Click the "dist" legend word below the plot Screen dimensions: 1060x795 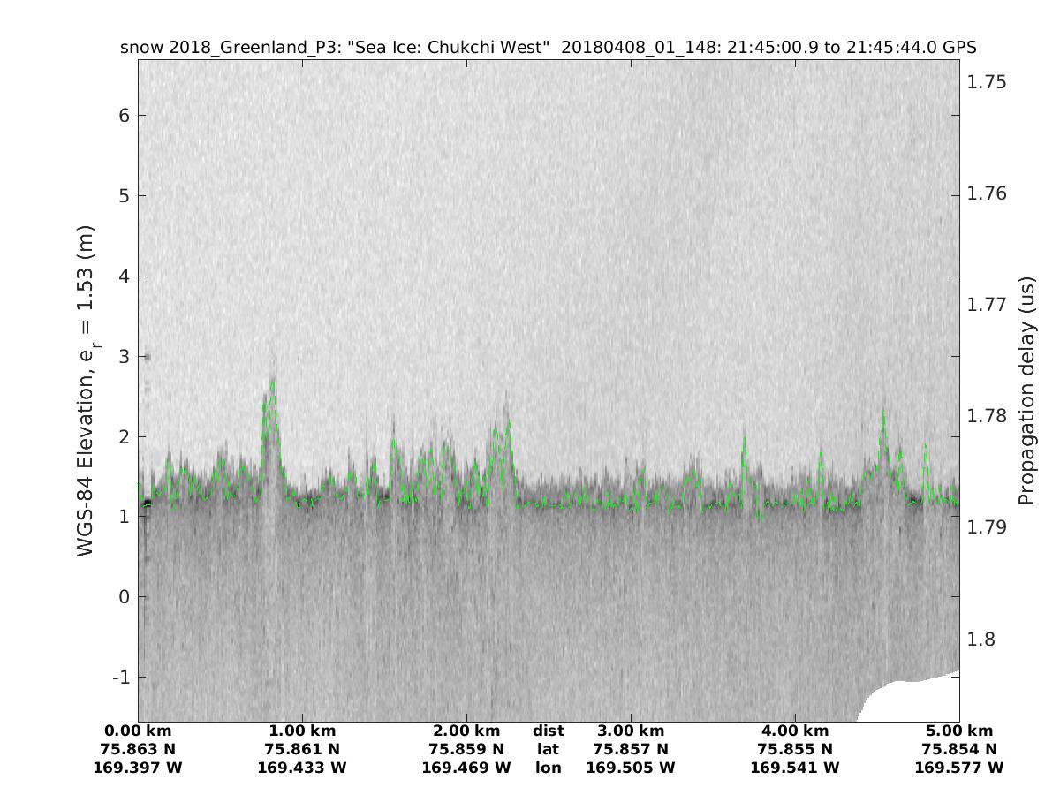tap(548, 731)
